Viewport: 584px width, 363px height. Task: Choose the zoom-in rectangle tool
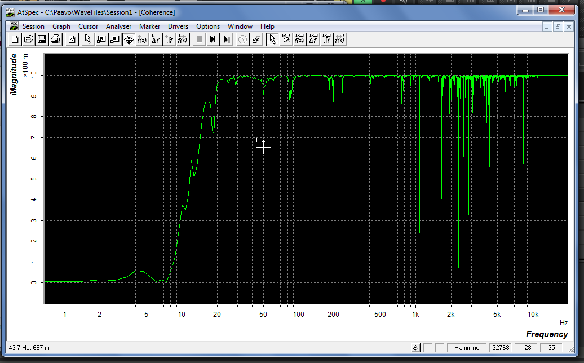click(101, 39)
